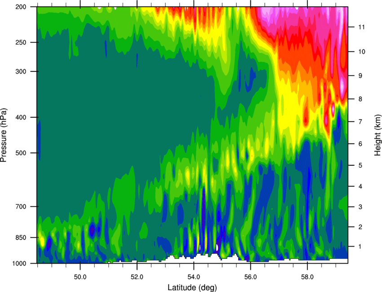Click the 400 pressure tick label
Viewport: 382px width, 292px height.
pyautogui.click(x=21, y=117)
